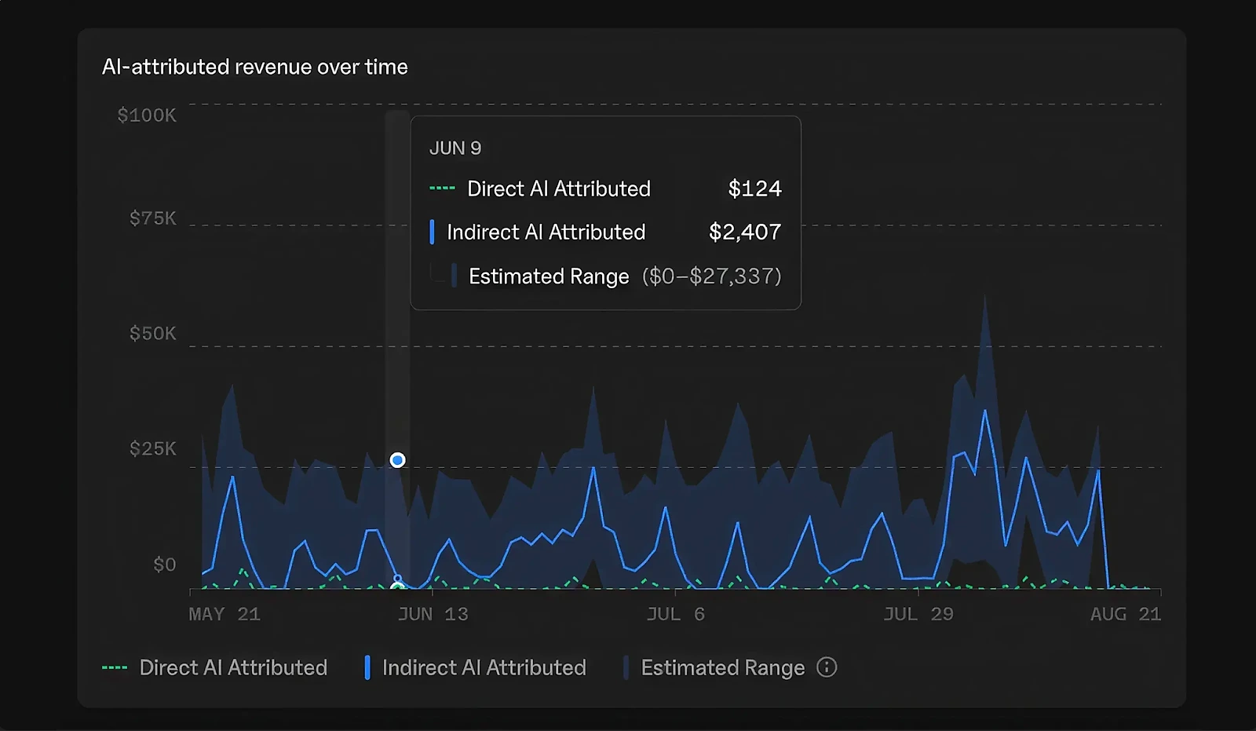This screenshot has width=1256, height=731.
Task: Click the $124 value in tooltip
Action: coord(755,188)
